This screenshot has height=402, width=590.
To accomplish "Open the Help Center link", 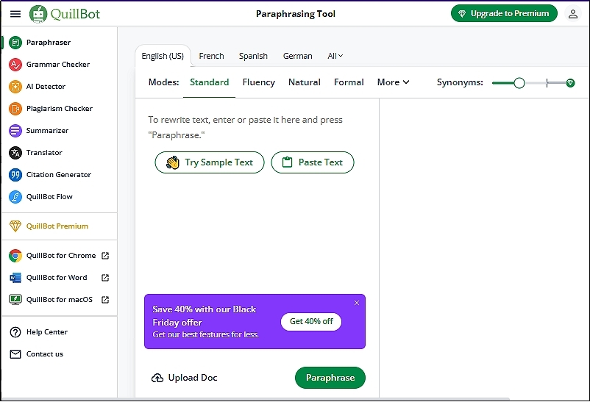I will tap(47, 332).
